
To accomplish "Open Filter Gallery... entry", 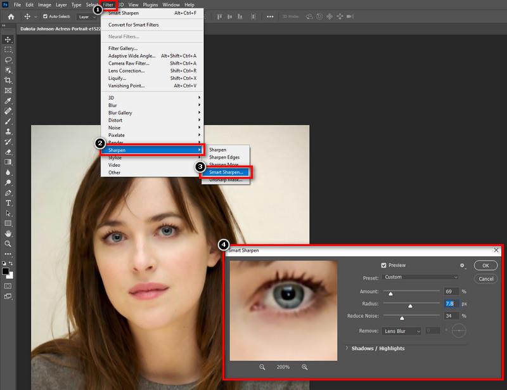I will [152, 48].
